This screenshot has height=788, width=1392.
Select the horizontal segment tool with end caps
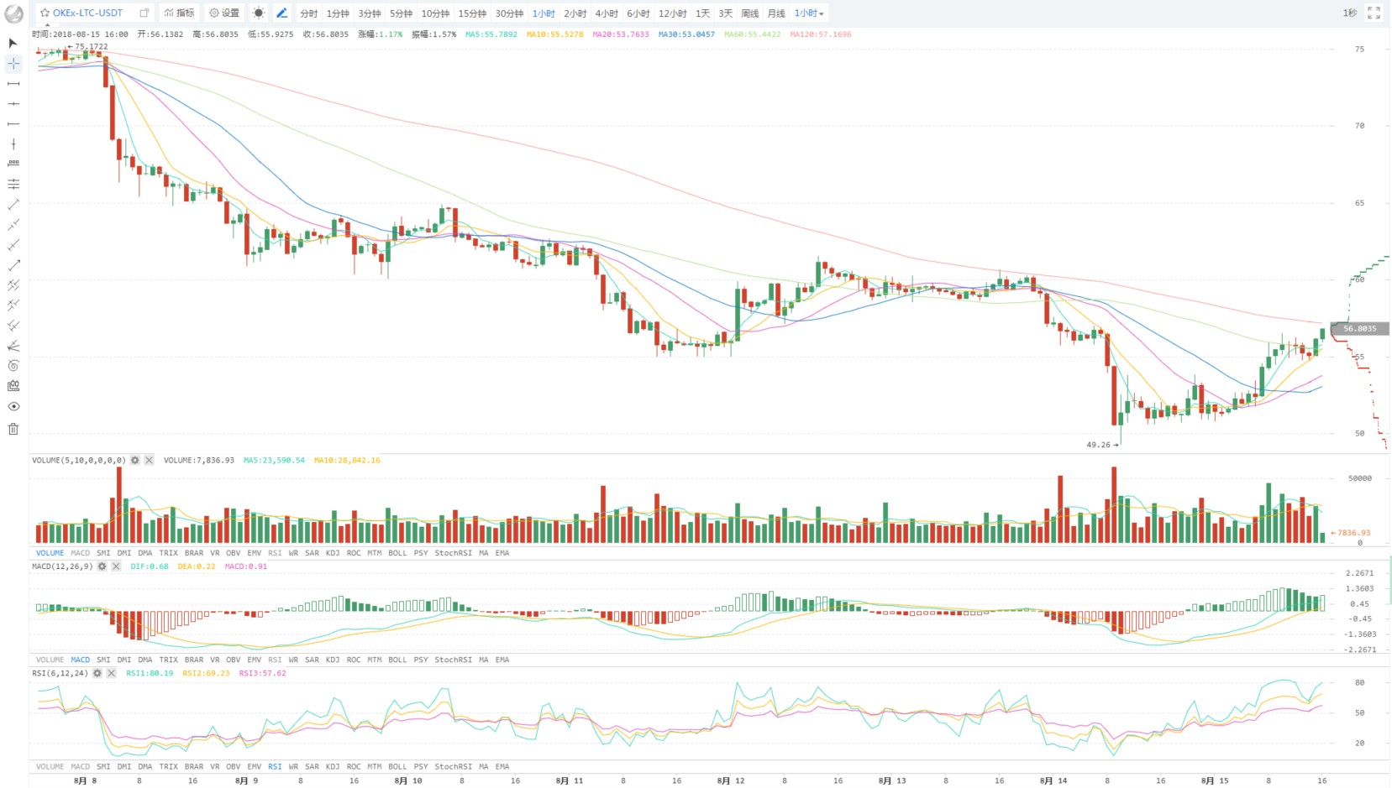(13, 84)
